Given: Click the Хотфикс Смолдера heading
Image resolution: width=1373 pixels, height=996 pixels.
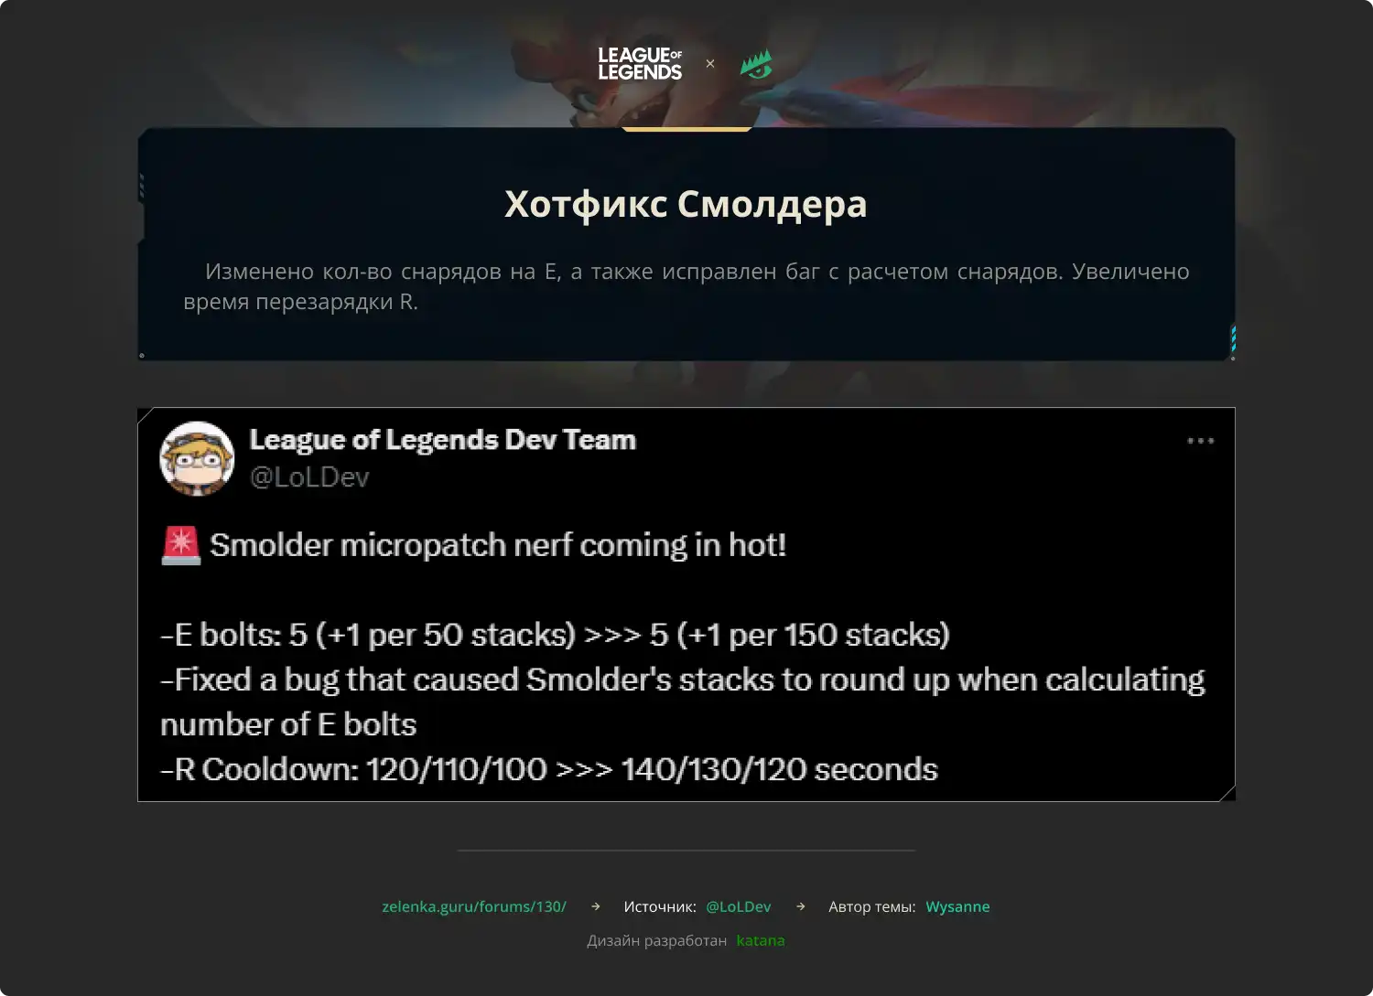Looking at the screenshot, I should 686,204.
